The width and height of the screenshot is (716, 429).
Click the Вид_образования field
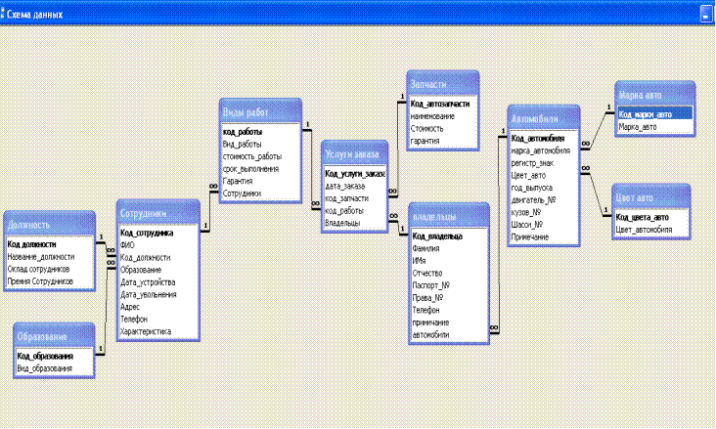44,368
